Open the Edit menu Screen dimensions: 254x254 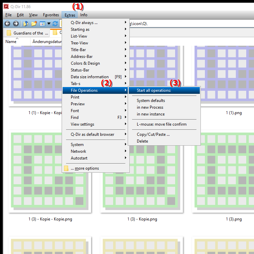pos(20,15)
